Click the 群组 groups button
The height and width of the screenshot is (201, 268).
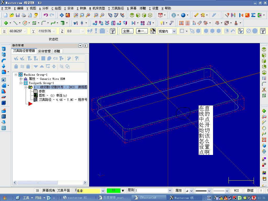click(250, 191)
